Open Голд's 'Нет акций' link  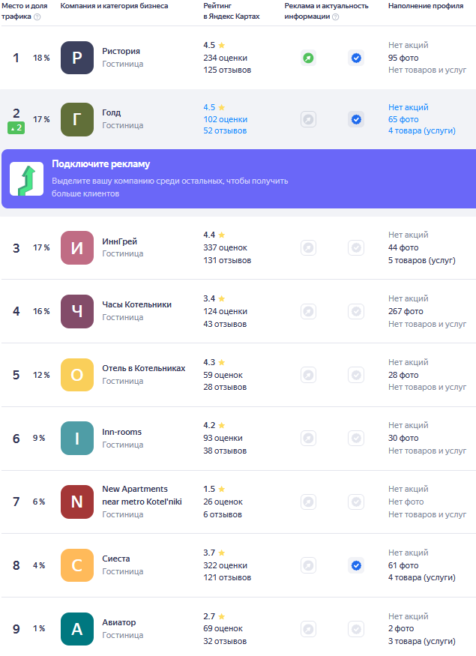(x=409, y=107)
